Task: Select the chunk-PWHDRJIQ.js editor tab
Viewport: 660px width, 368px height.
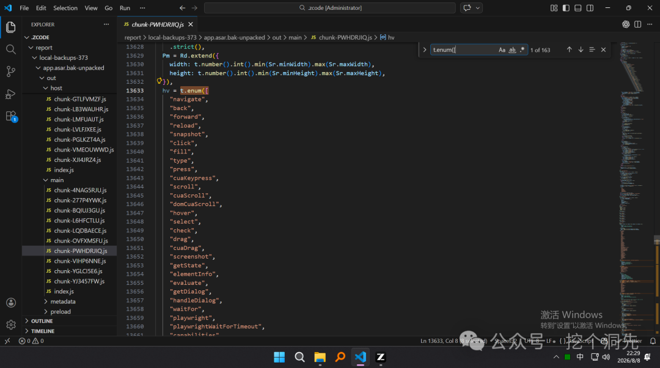Action: [x=158, y=24]
